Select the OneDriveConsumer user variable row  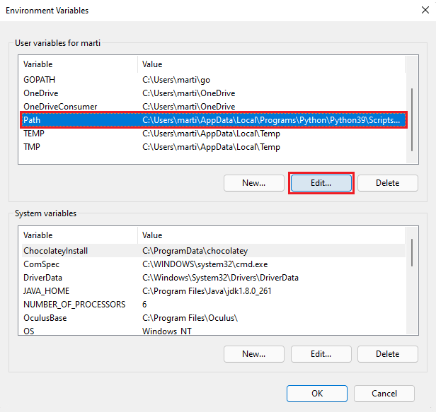point(60,107)
